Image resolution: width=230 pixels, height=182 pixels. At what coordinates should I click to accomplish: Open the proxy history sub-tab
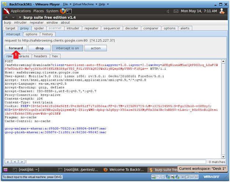pyautogui.click(x=48, y=34)
